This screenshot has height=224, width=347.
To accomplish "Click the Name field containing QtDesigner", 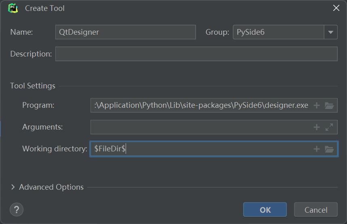I will click(x=125, y=32).
